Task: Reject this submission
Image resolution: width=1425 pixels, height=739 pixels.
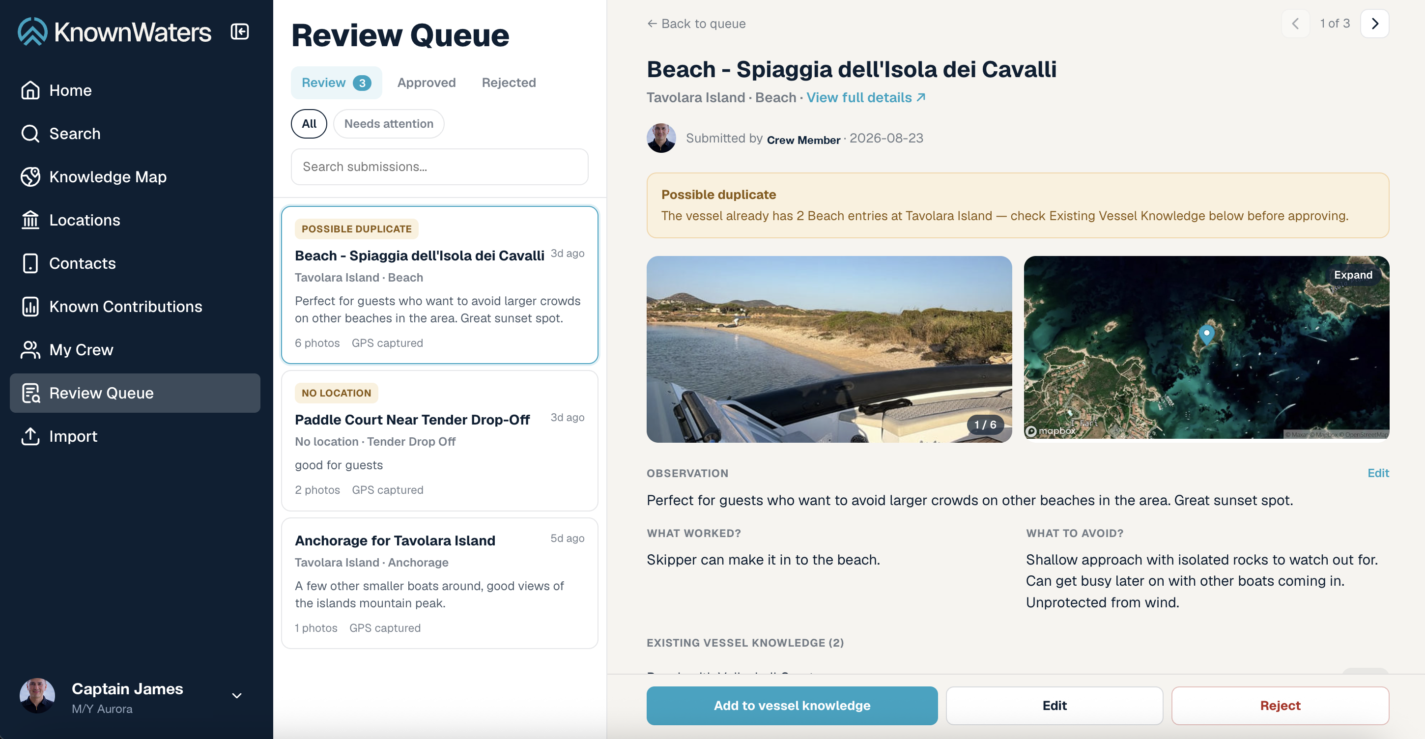Action: 1280,705
